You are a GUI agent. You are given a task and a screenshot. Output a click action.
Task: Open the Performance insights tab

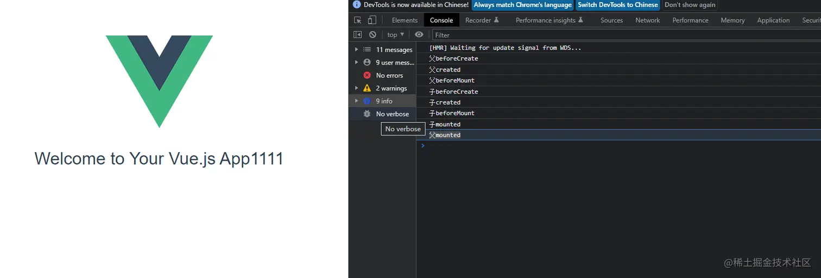coord(550,20)
